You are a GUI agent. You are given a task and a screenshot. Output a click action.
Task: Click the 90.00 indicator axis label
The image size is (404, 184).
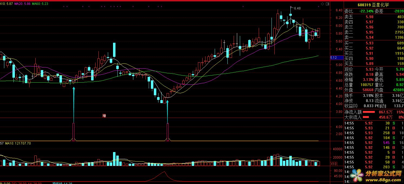coord(338,171)
